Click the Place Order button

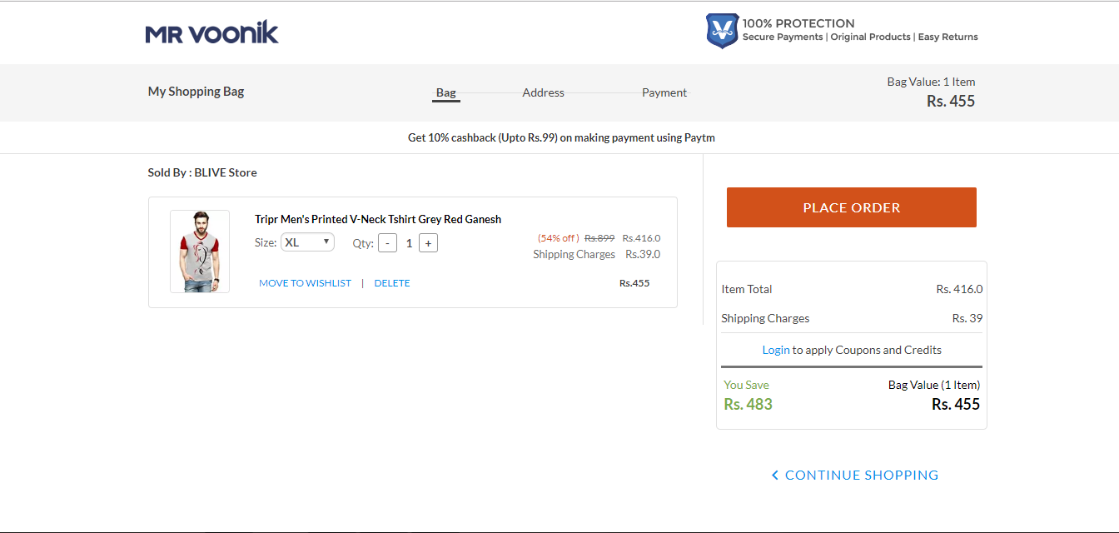click(852, 207)
